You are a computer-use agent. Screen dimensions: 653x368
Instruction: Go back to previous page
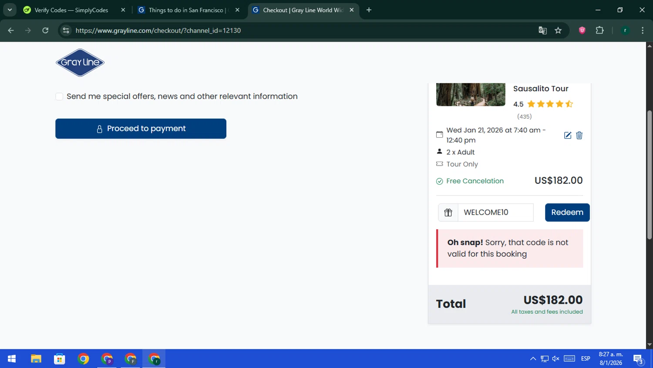(11, 30)
